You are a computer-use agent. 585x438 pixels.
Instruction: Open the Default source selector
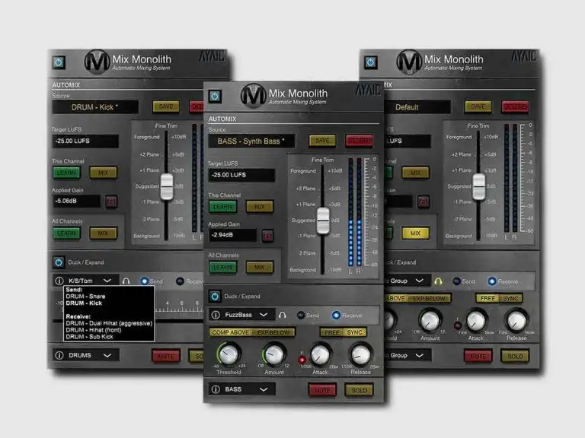[417, 107]
